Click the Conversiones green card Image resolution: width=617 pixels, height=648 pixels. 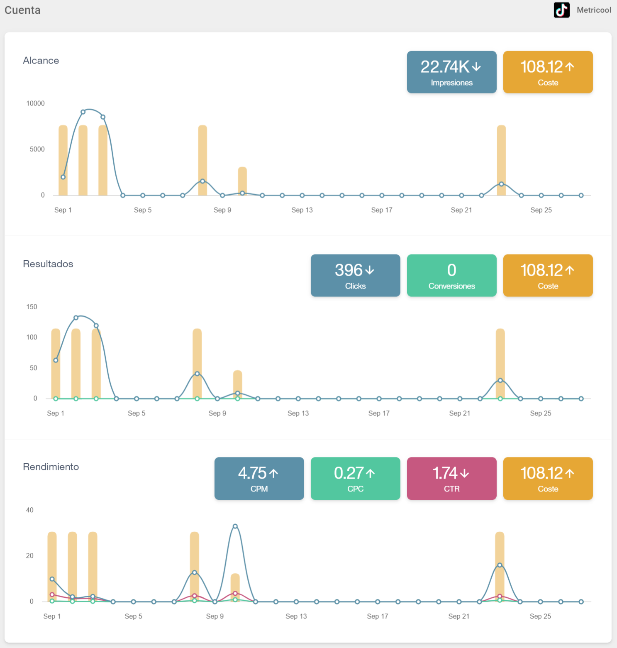[451, 275]
